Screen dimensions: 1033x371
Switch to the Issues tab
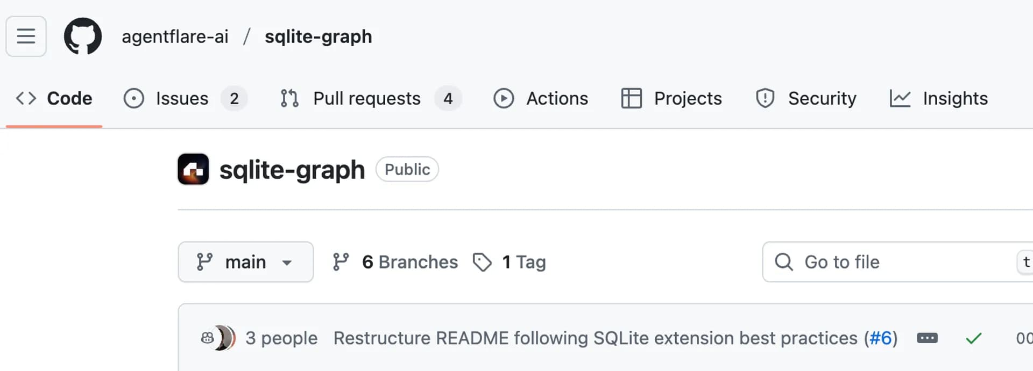(x=185, y=98)
